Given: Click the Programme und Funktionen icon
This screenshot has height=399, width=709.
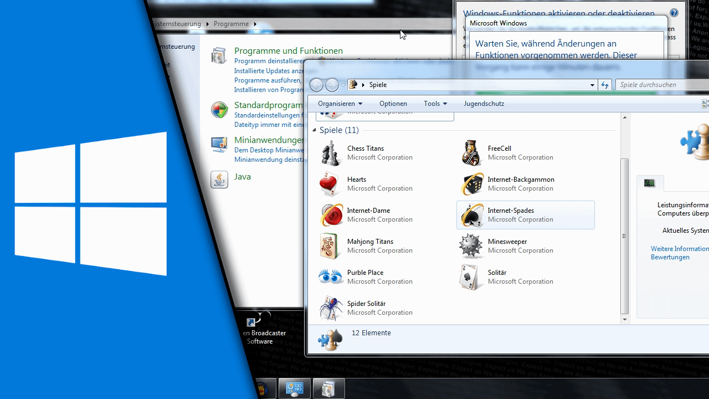Looking at the screenshot, I should click(x=219, y=56).
